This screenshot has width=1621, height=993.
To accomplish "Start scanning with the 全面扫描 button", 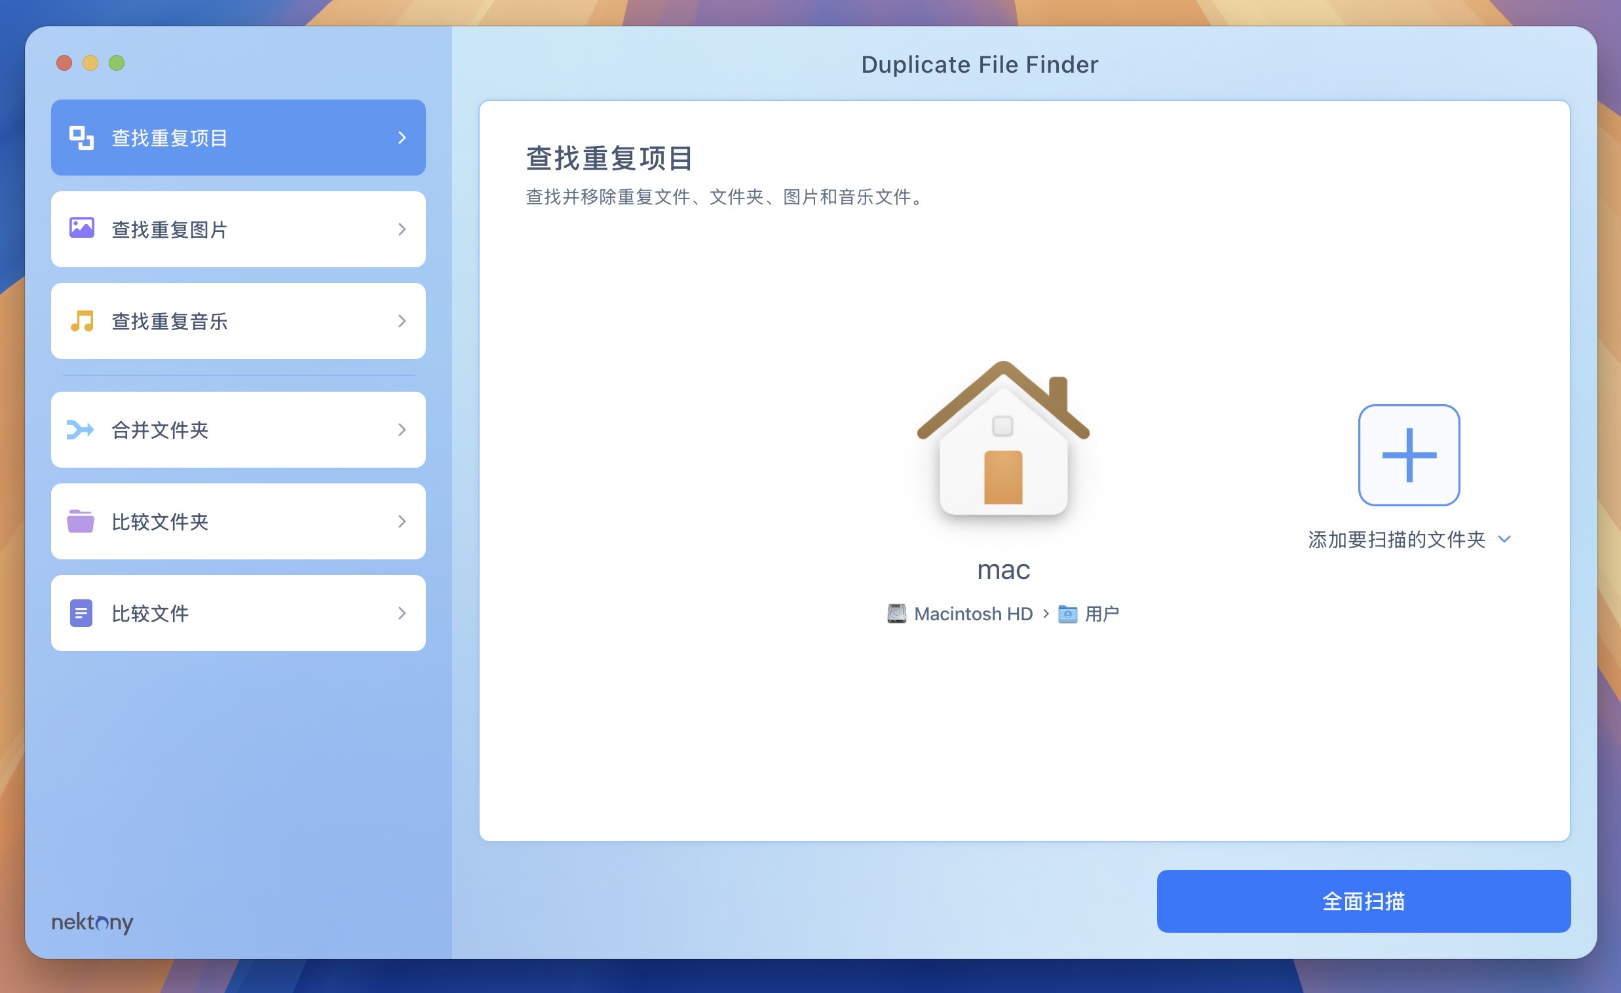I will (1364, 901).
